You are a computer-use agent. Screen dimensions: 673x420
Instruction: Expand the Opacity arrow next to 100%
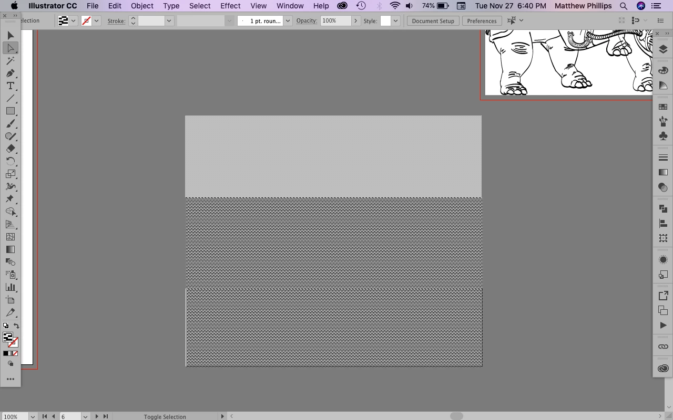[x=355, y=20]
